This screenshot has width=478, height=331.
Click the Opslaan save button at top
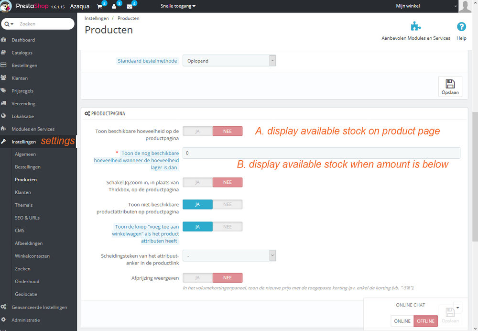click(450, 87)
